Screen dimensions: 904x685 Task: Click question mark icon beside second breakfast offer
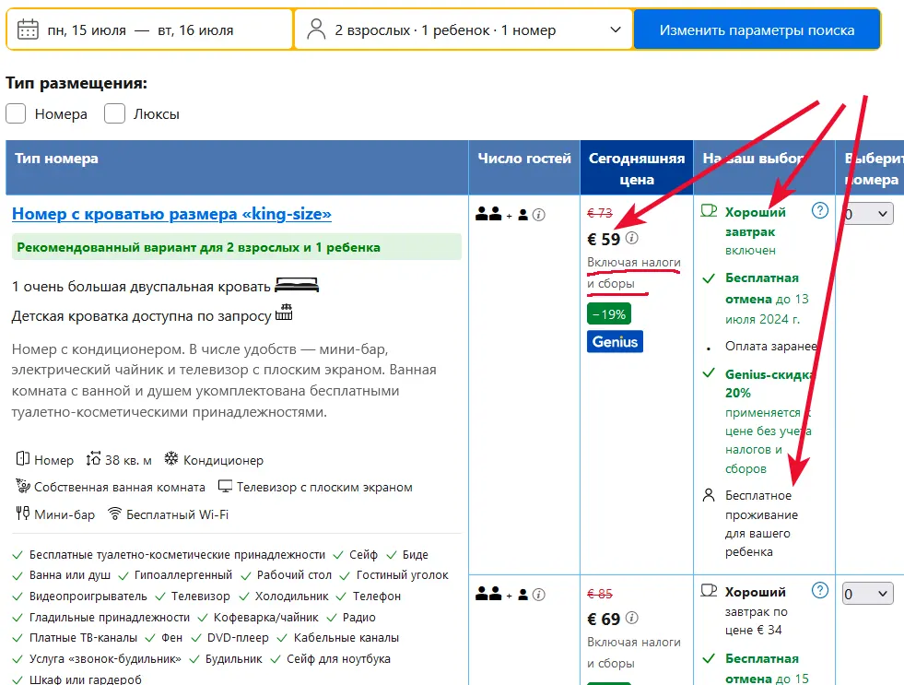pos(819,591)
